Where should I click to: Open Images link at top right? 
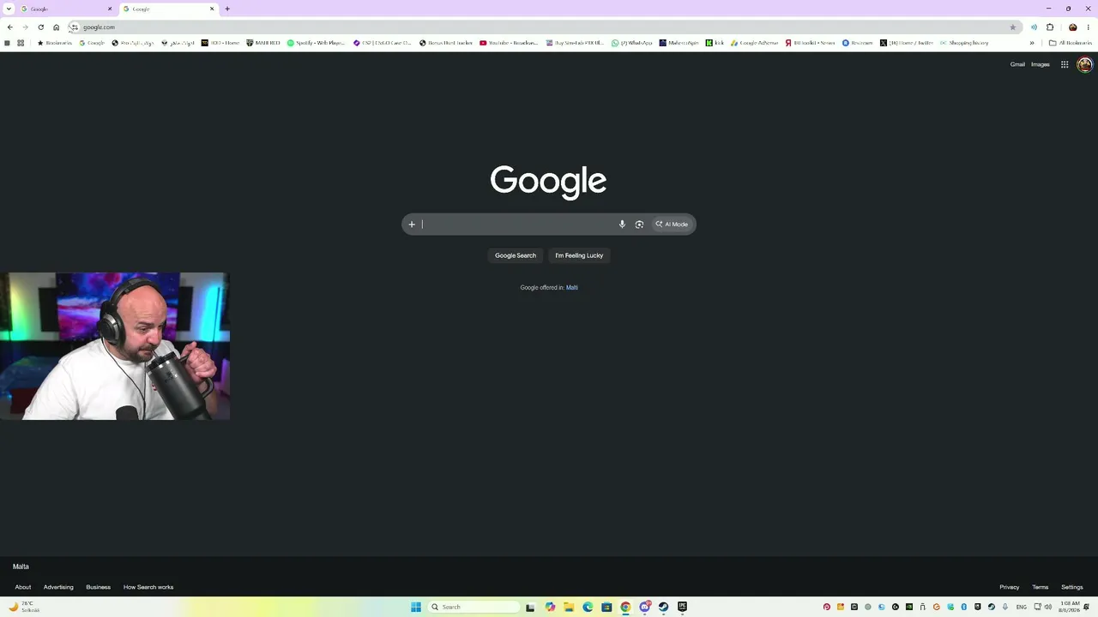click(1041, 64)
